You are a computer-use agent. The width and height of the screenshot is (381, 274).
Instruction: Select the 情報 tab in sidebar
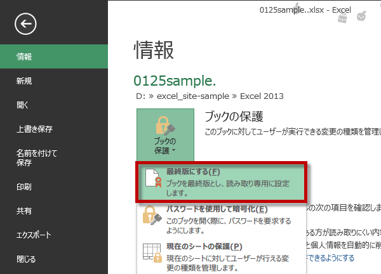[54, 56]
